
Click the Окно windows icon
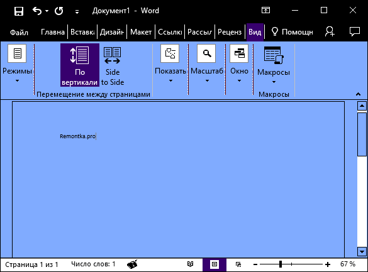click(x=239, y=53)
